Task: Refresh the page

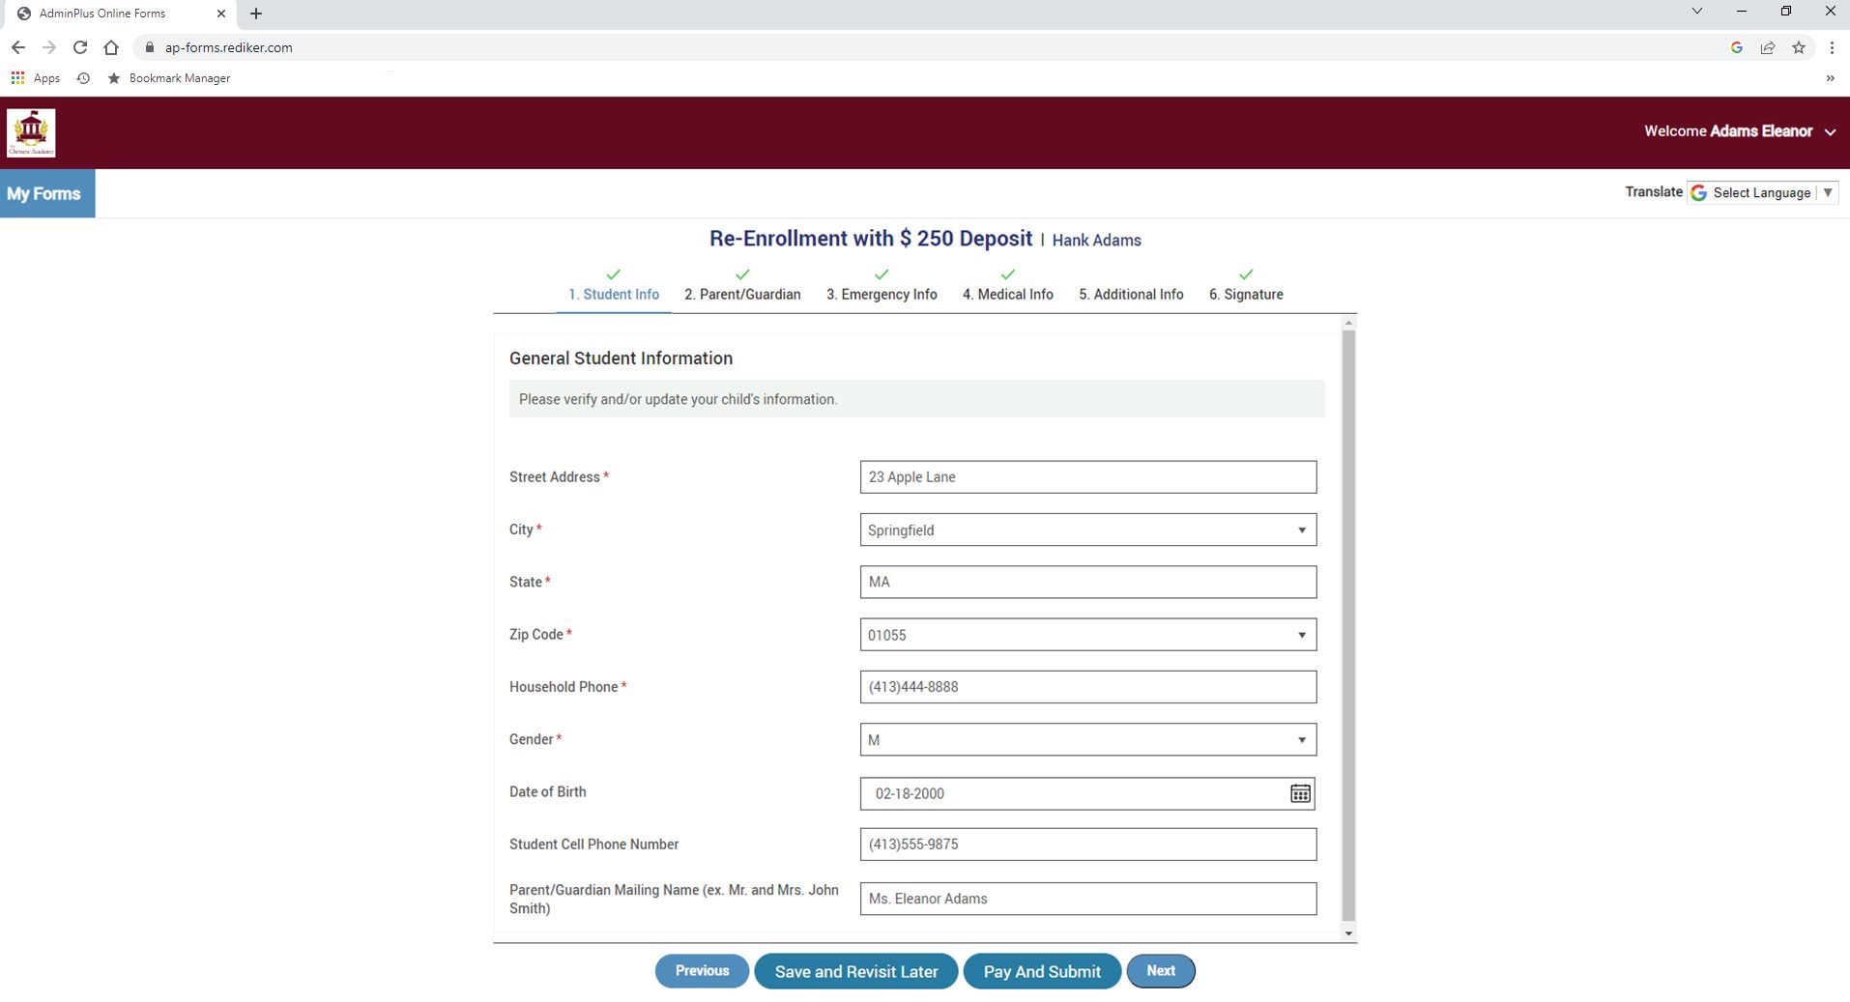Action: tap(79, 46)
